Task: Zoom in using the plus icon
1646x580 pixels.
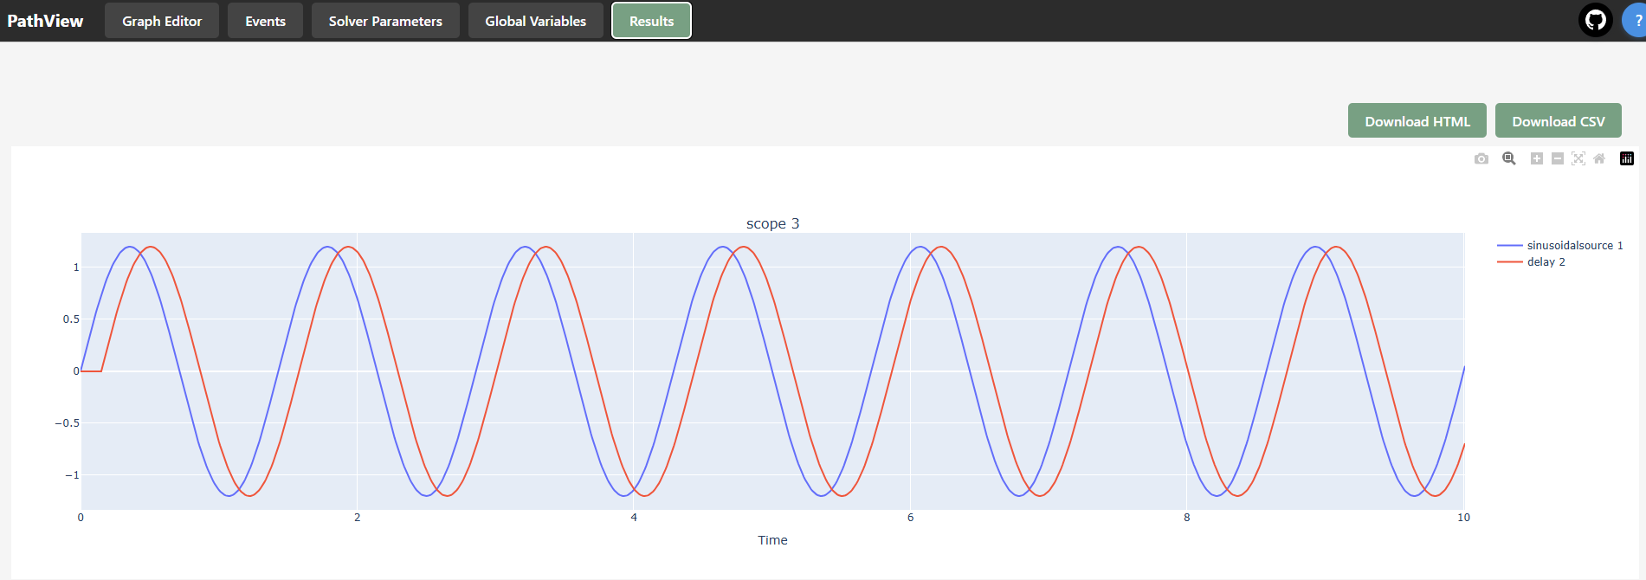Action: coord(1537,158)
